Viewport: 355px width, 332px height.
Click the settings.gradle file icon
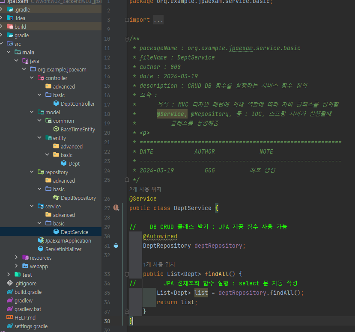tap(10, 326)
